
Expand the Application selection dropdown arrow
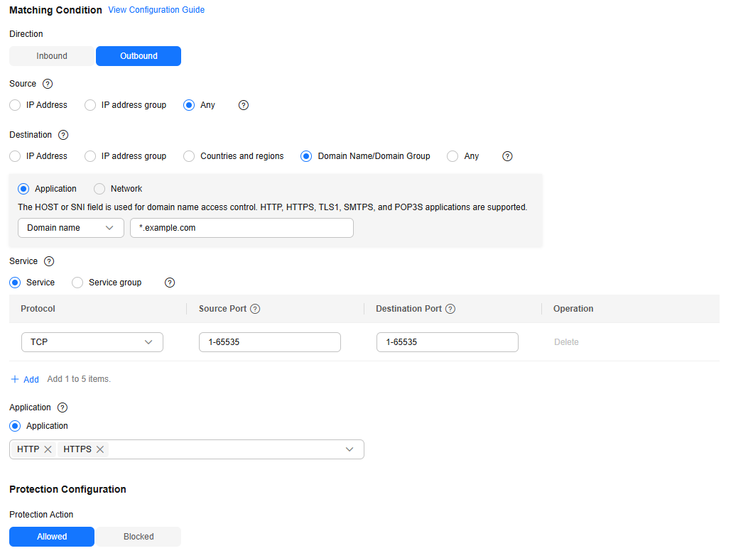[x=350, y=449]
